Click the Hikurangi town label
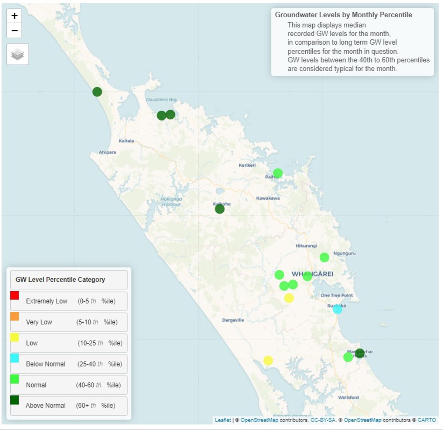 point(306,246)
